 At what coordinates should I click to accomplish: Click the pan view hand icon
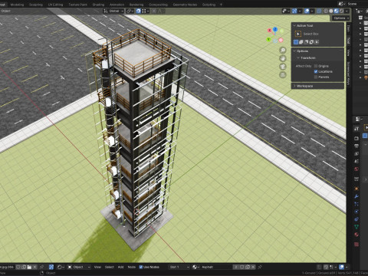[x=283, y=58]
